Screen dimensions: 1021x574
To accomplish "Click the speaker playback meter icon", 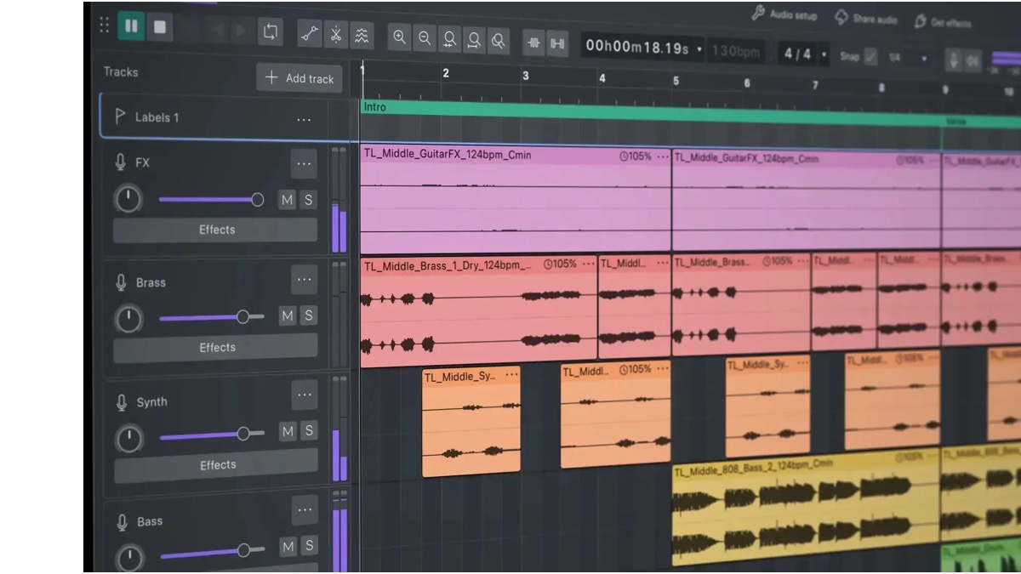I will (973, 61).
